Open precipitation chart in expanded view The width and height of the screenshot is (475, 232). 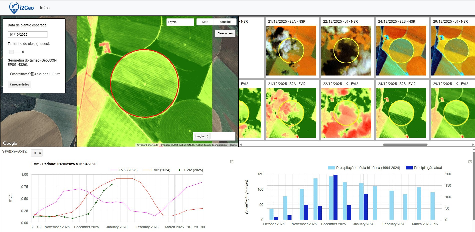tap(470, 162)
